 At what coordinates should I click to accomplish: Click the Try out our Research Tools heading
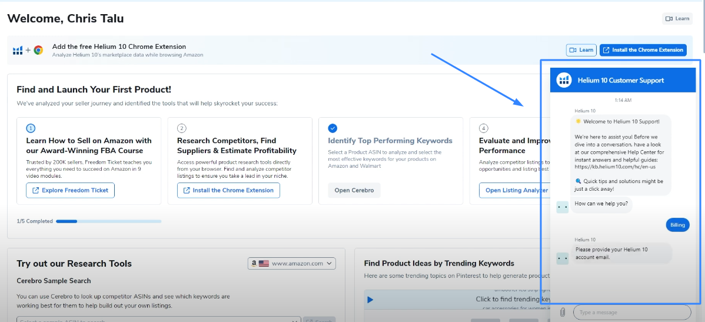(74, 264)
